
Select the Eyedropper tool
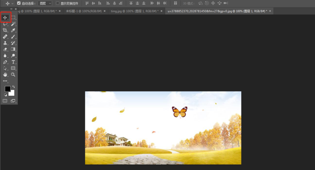click(13, 31)
